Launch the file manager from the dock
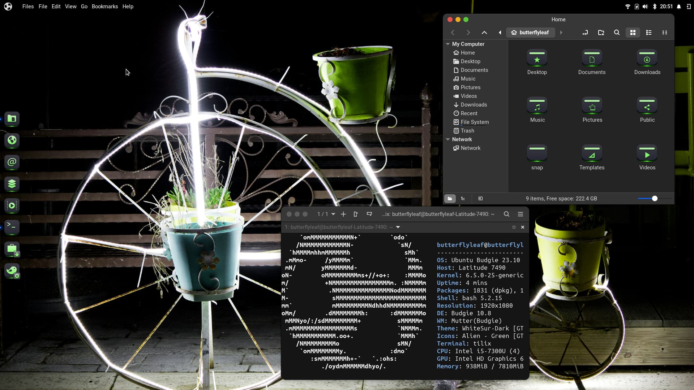Image resolution: width=694 pixels, height=390 pixels. click(12, 118)
